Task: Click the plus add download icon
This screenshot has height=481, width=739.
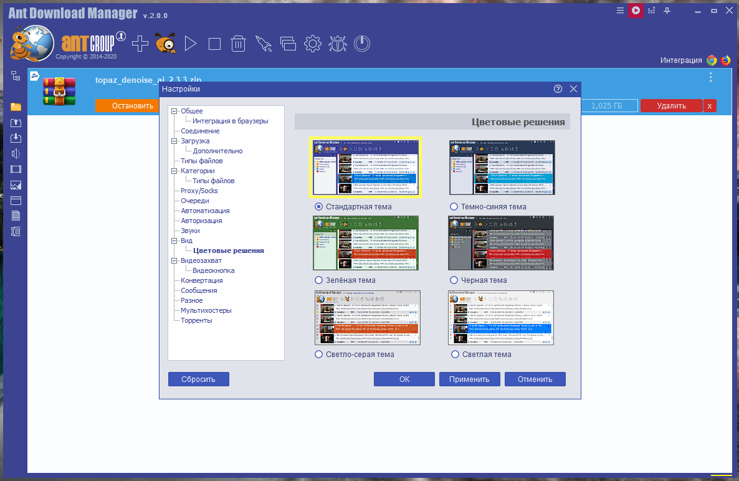Action: (x=140, y=44)
